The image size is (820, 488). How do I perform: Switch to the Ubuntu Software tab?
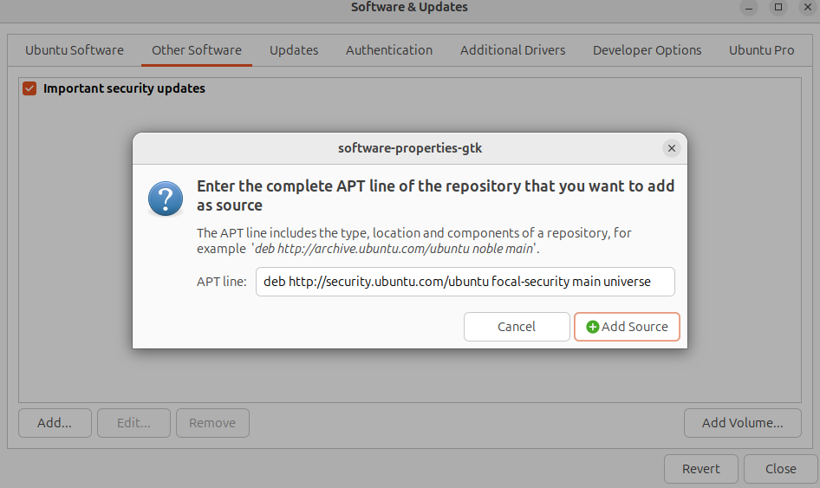pos(75,50)
